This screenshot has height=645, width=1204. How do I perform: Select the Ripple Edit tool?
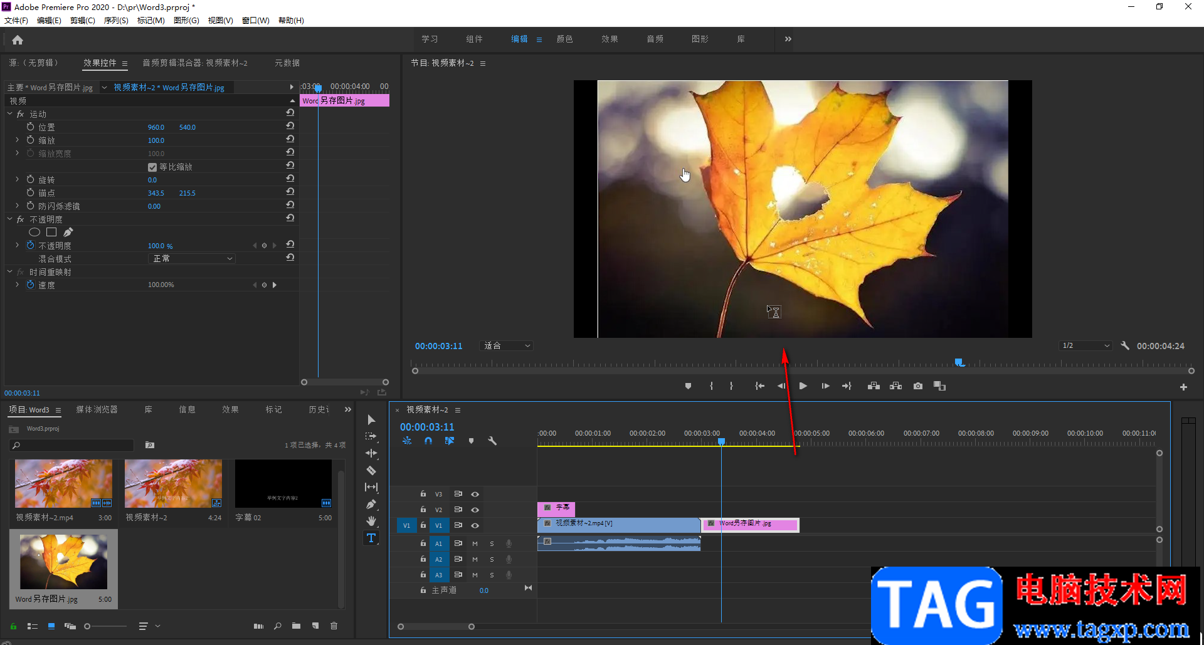(371, 453)
